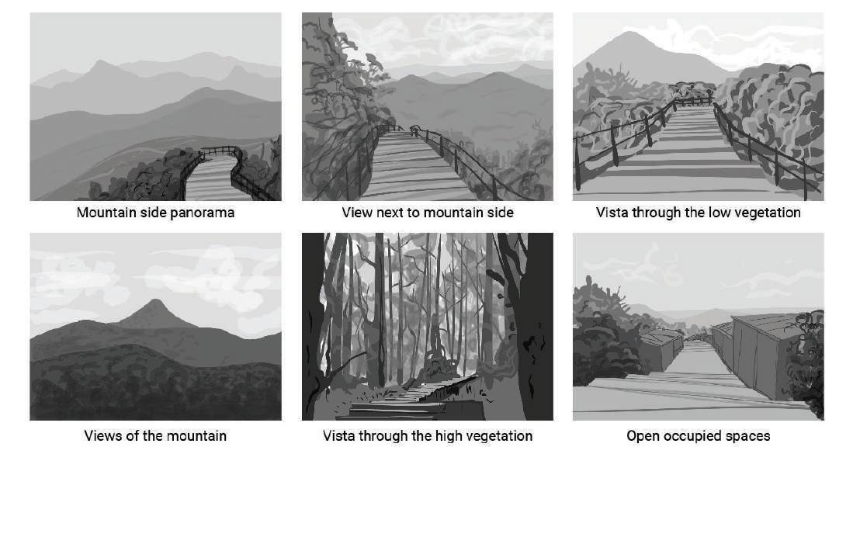The image size is (853, 544).
Task: Click the 'Mountain side panorama' caption
Action: [155, 213]
